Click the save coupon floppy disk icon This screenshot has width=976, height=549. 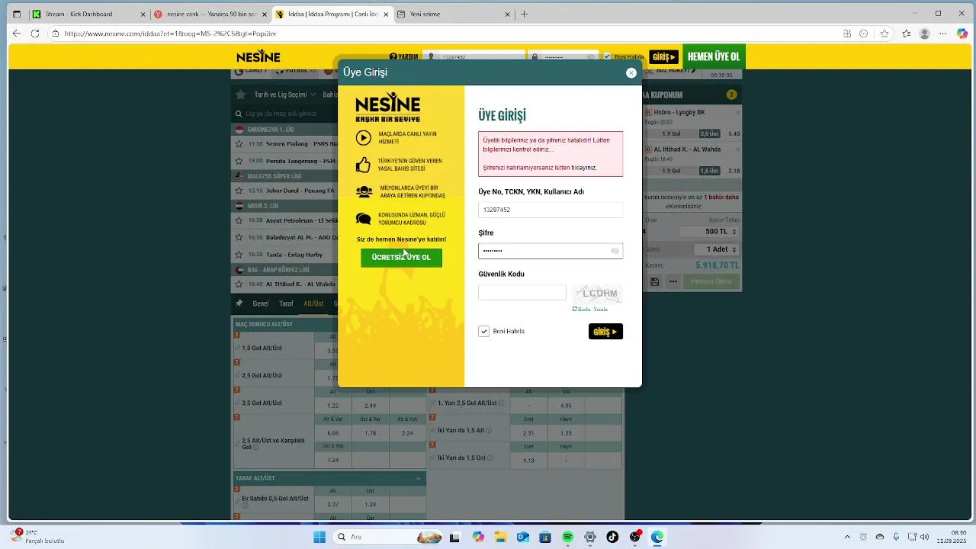654,281
